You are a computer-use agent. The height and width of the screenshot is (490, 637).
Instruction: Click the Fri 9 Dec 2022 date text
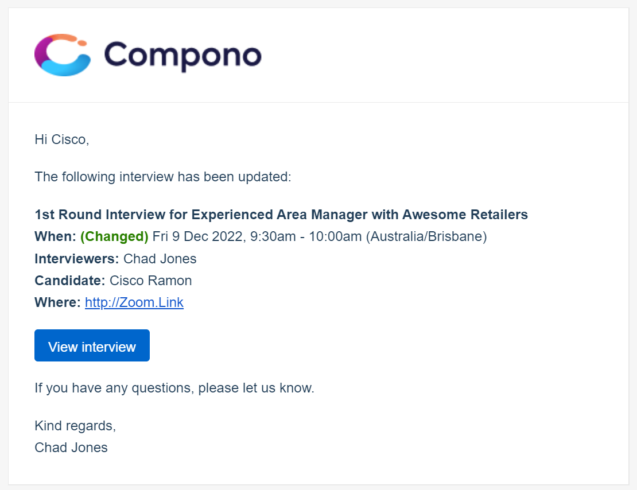[x=199, y=236]
